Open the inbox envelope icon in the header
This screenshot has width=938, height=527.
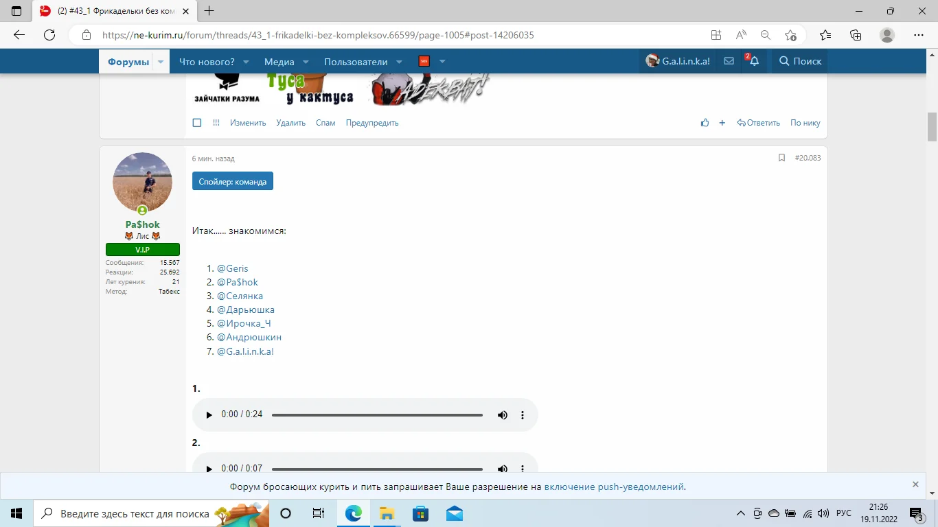[728, 61]
